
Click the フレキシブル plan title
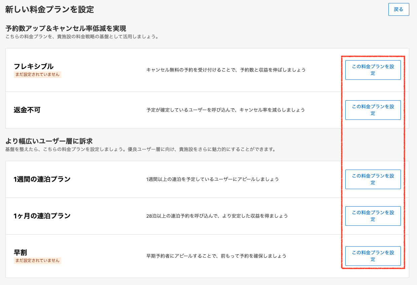[34, 66]
